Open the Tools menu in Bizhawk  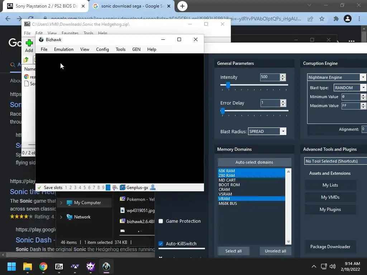coord(120,49)
